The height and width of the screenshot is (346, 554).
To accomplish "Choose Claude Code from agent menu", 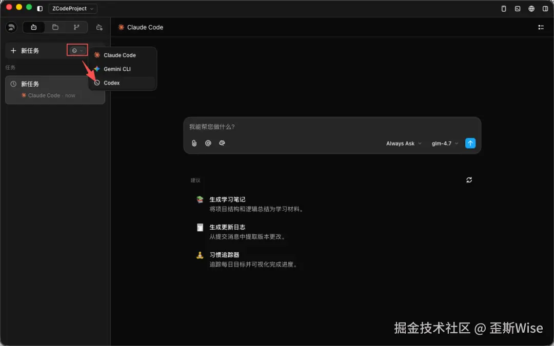I will pos(122,55).
